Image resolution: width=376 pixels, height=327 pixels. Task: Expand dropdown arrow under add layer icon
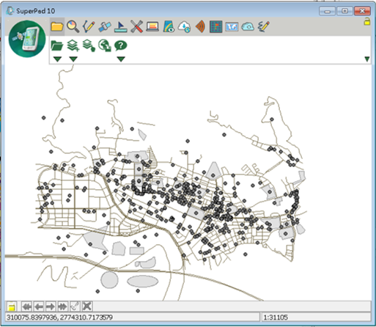73,59
